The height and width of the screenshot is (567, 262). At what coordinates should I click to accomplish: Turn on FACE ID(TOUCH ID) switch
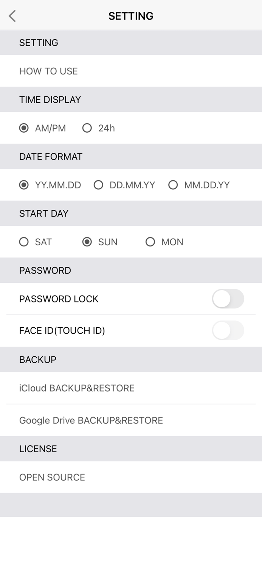pos(228,331)
